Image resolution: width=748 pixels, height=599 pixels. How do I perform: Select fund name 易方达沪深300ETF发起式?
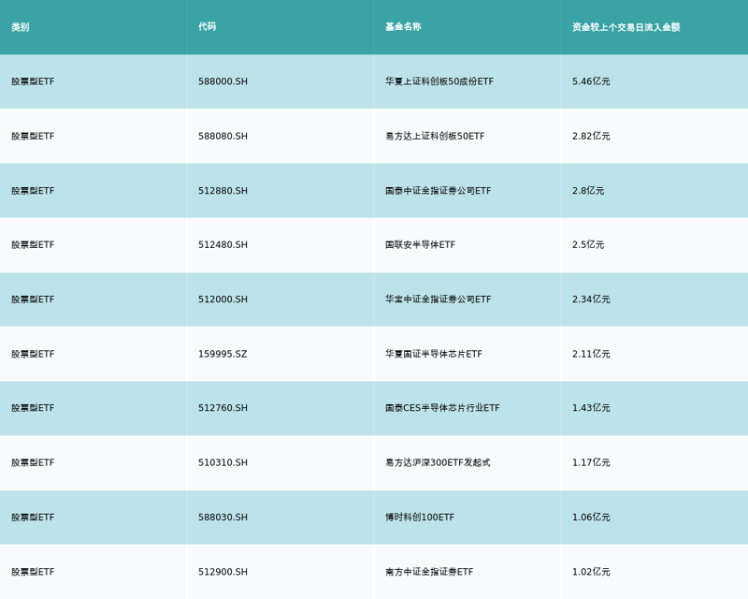pos(438,462)
